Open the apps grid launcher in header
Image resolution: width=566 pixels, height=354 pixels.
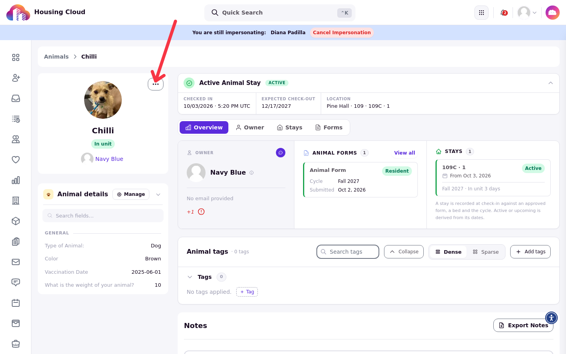[481, 13]
